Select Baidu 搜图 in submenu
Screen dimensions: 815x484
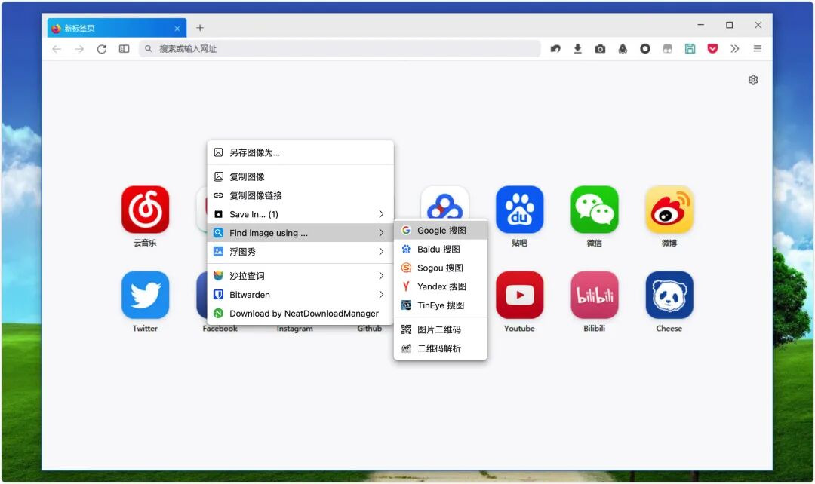(x=441, y=250)
